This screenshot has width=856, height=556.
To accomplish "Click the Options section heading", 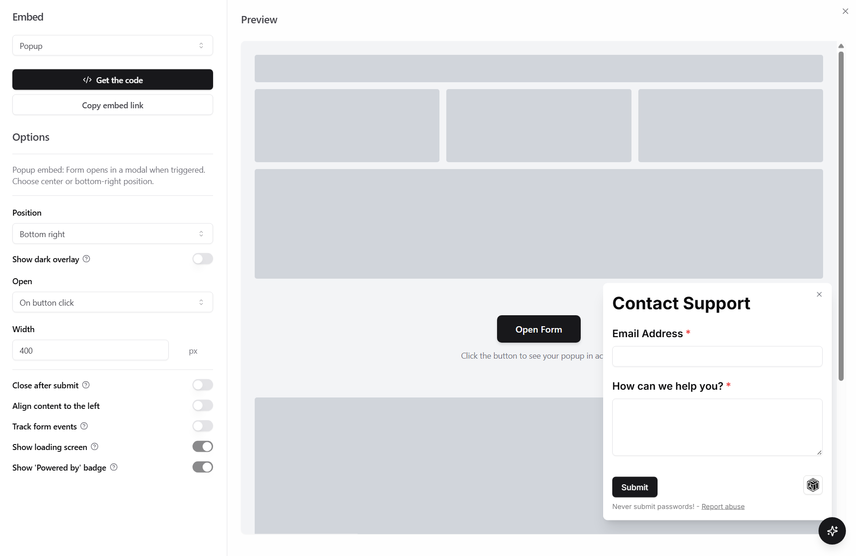I will pyautogui.click(x=31, y=137).
